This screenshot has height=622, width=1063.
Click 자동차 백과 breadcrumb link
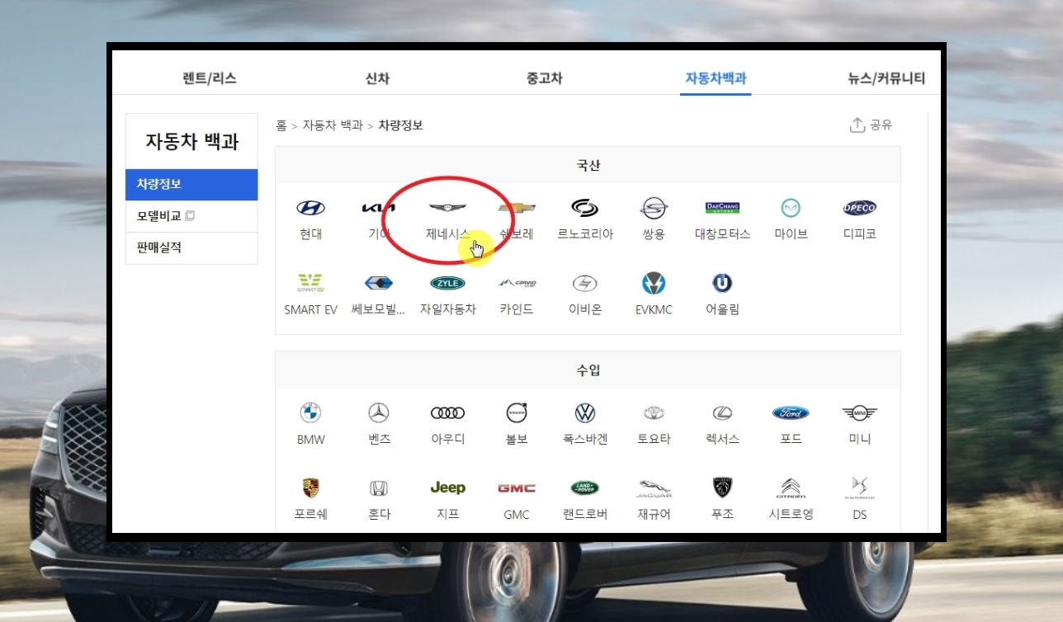pos(333,125)
